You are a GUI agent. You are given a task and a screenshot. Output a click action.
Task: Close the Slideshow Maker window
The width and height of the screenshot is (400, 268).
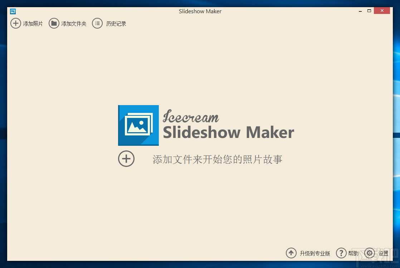click(x=382, y=11)
